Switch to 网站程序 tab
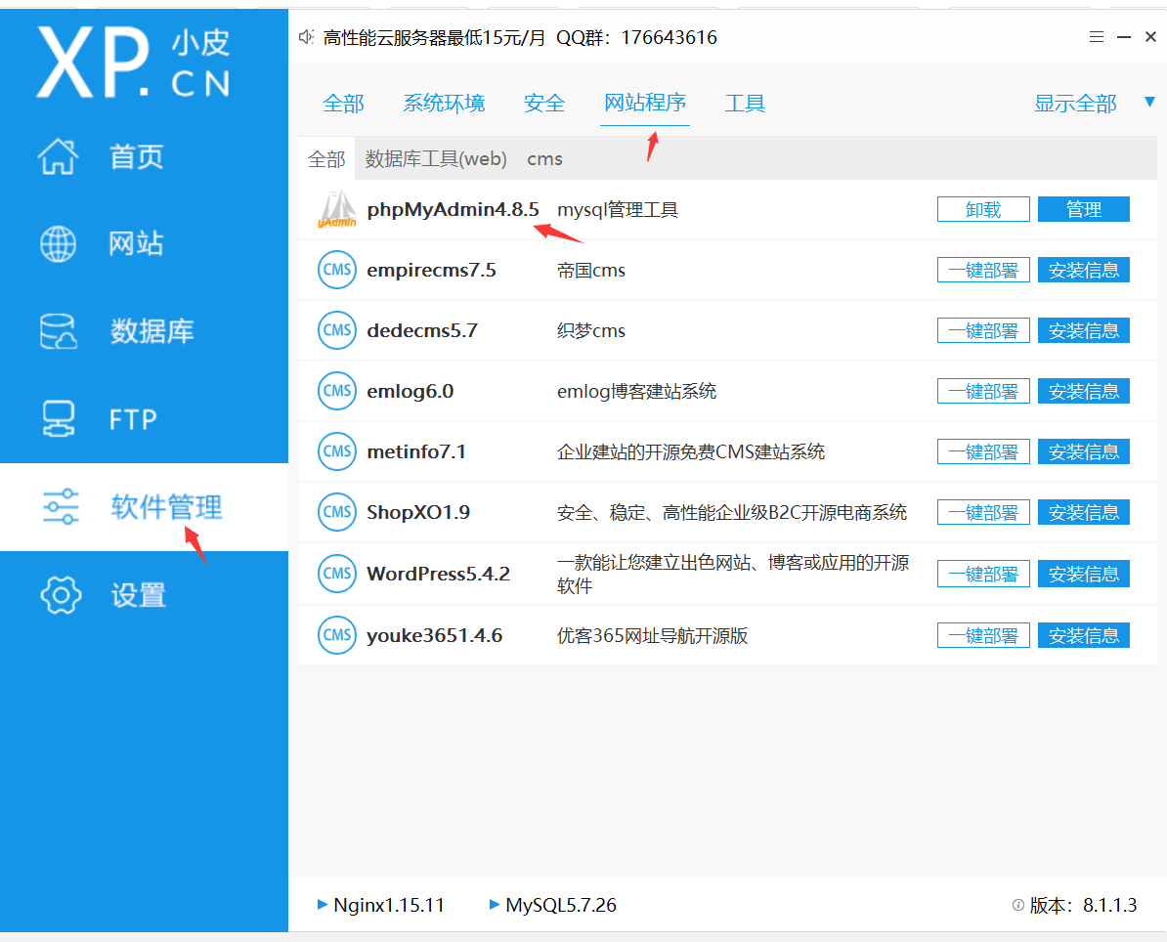This screenshot has height=942, width=1167. [644, 103]
